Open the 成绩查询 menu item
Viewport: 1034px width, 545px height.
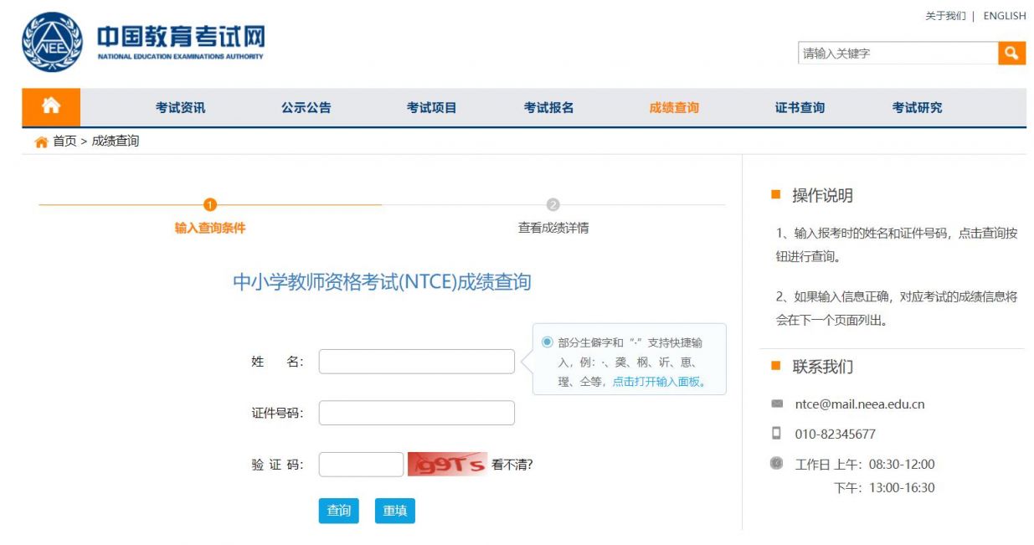tap(675, 107)
